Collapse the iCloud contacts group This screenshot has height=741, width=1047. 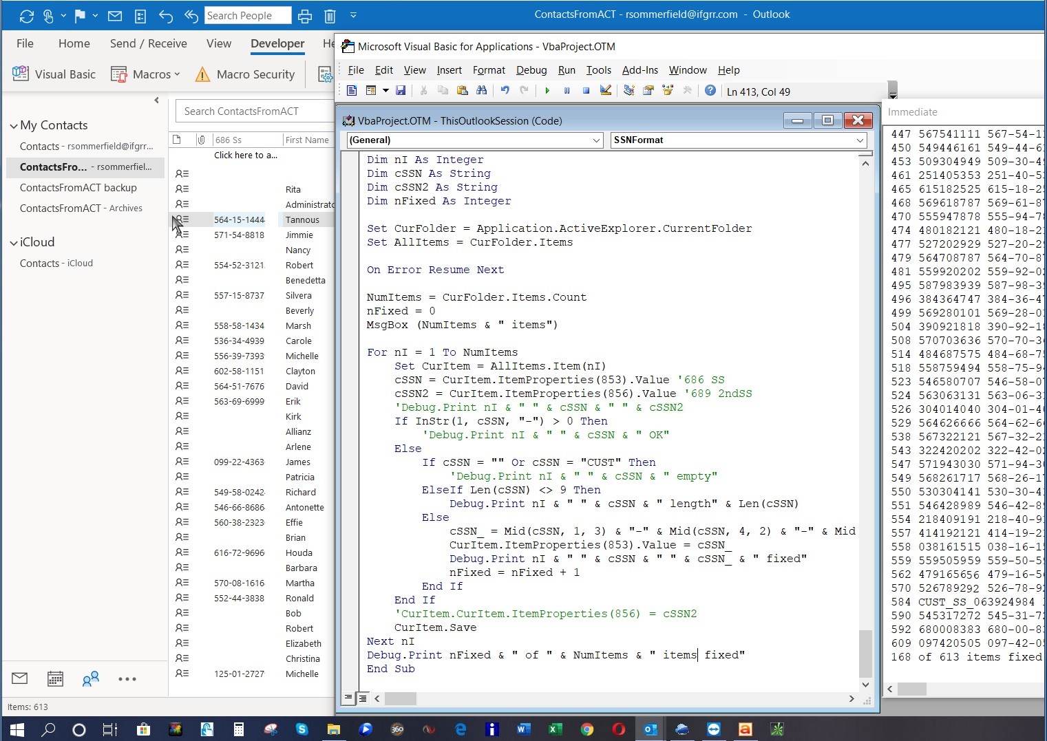coord(14,243)
